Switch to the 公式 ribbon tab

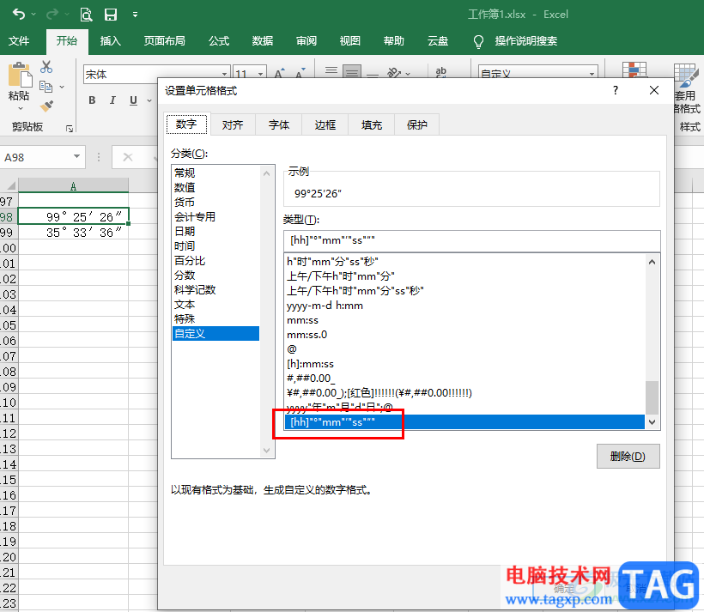coord(219,41)
